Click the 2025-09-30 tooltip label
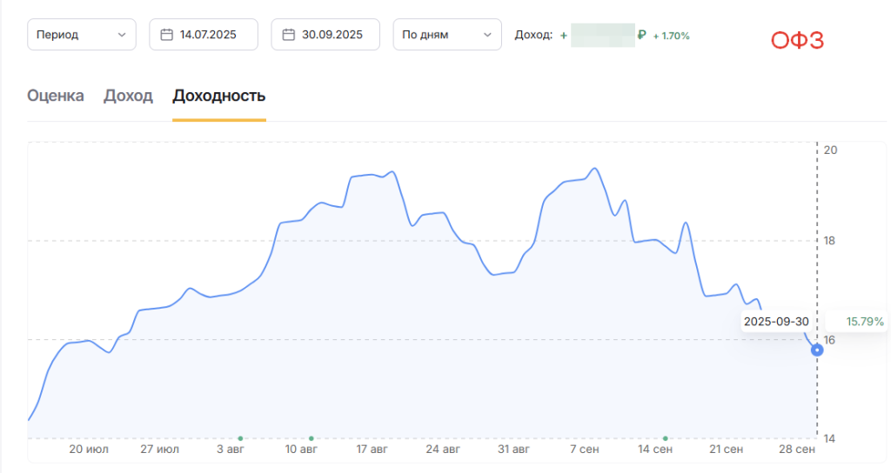Viewport: 891px width, 473px height. pos(776,322)
